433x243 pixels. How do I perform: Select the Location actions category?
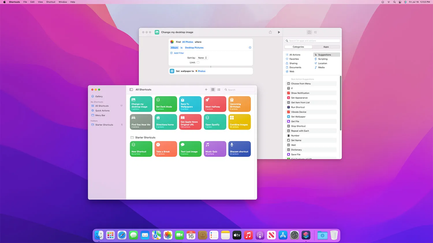tap(322, 63)
